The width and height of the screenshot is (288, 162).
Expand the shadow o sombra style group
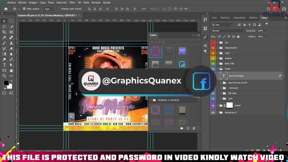(151, 100)
